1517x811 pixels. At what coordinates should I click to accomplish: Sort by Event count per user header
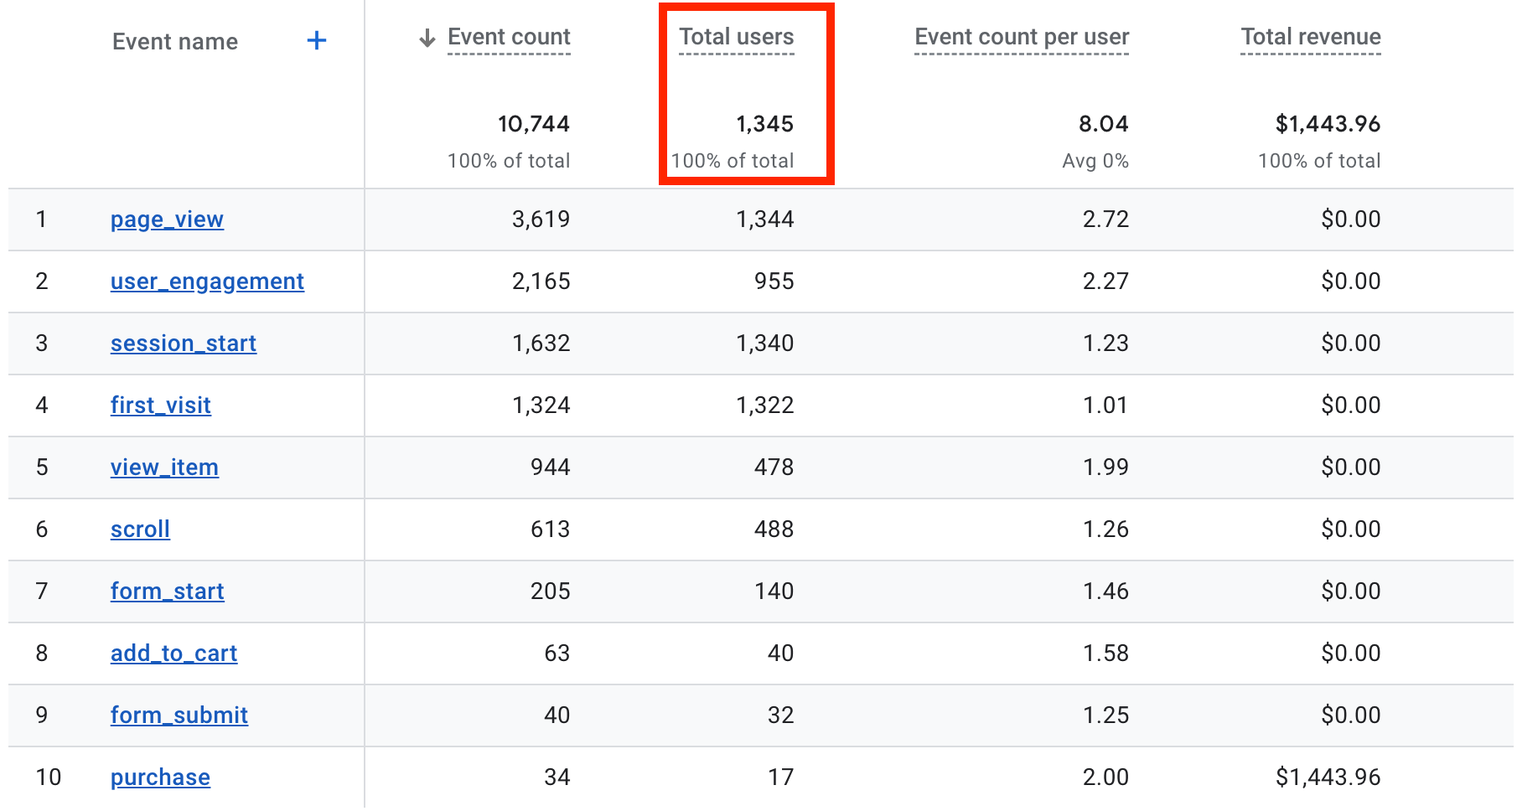1021,37
